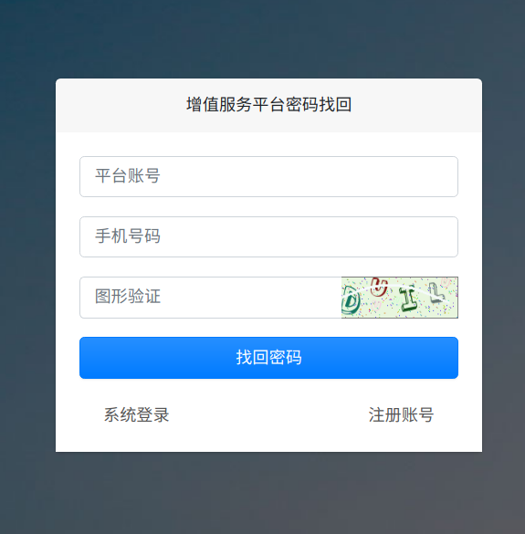
Task: Select the 平台账号 placeholder text
Action: 128,176
